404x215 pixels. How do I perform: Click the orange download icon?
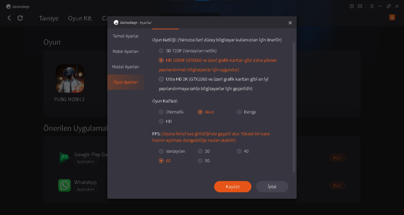(x=392, y=17)
